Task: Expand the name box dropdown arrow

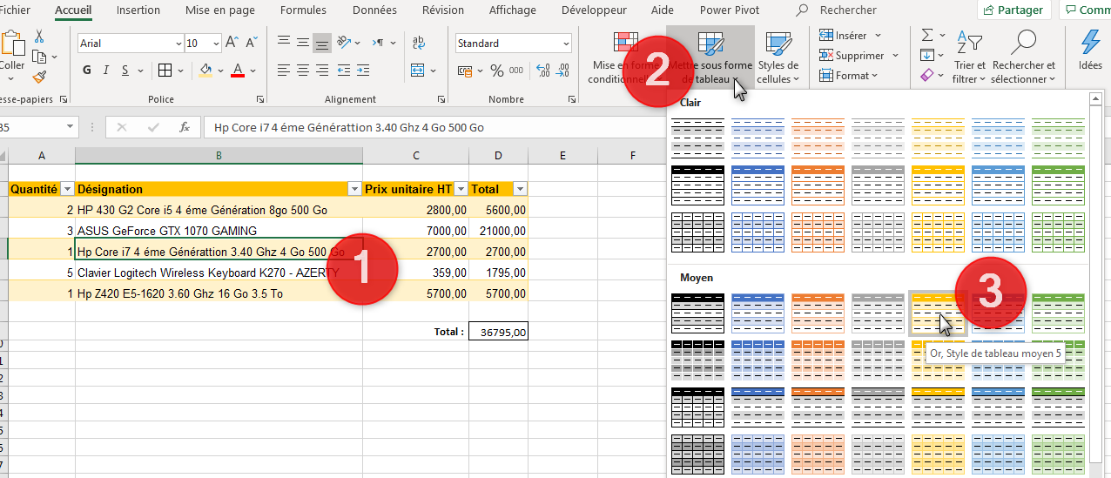Action: (70, 127)
